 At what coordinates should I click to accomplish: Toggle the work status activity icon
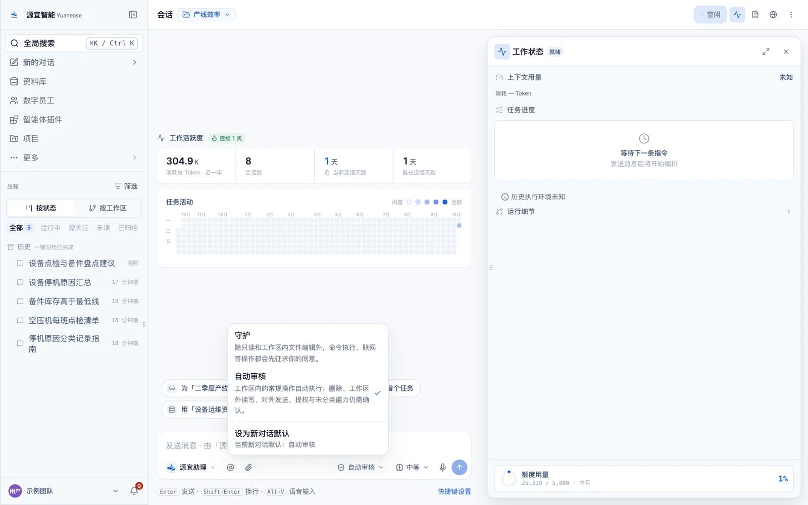click(737, 15)
